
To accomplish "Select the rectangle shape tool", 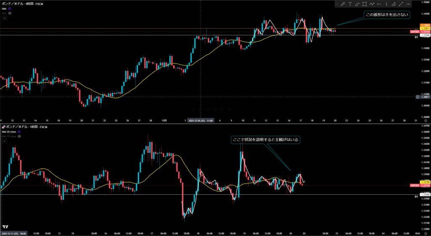I will click(x=364, y=4).
